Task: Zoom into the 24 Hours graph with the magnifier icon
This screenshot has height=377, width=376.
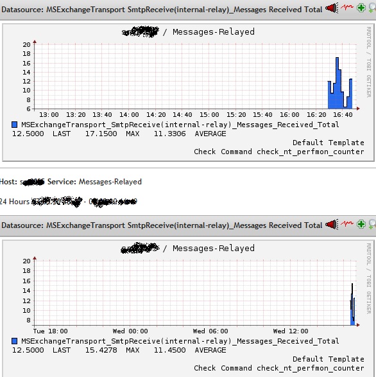Action: pyautogui.click(x=372, y=225)
